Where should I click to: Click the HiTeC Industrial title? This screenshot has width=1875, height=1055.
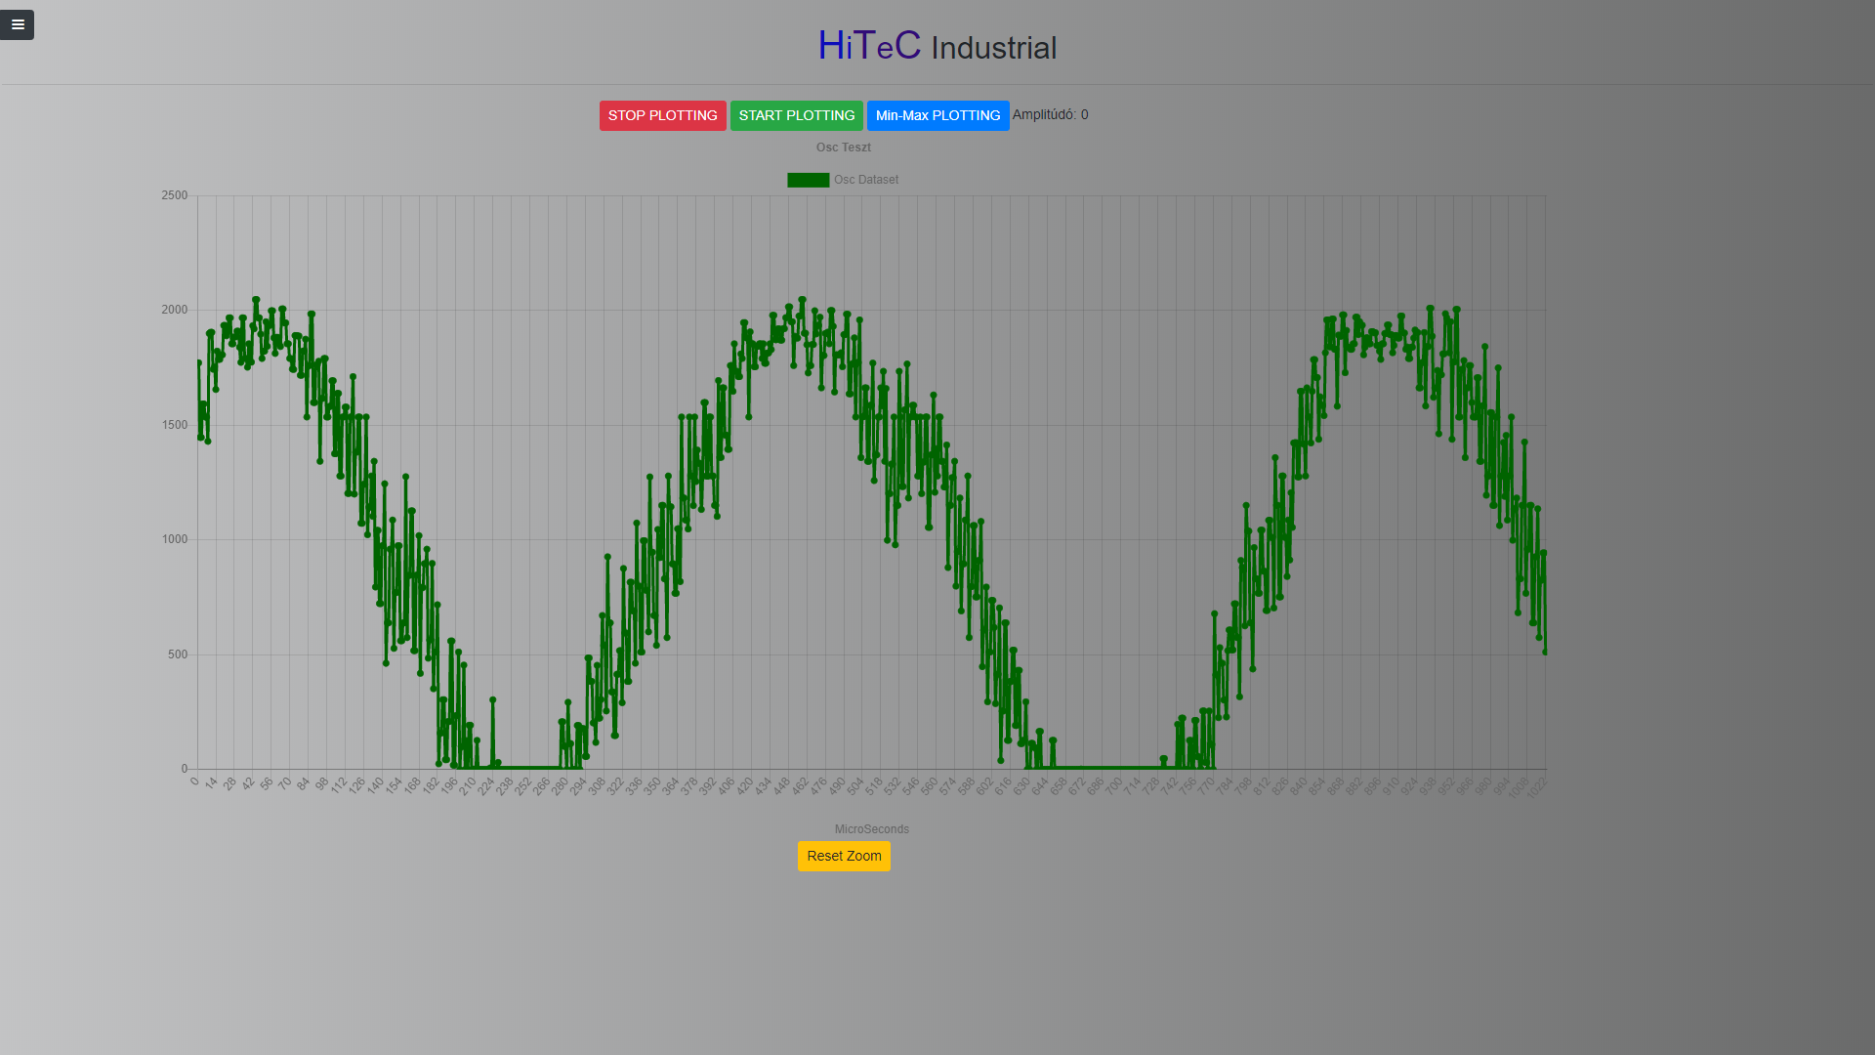[937, 46]
